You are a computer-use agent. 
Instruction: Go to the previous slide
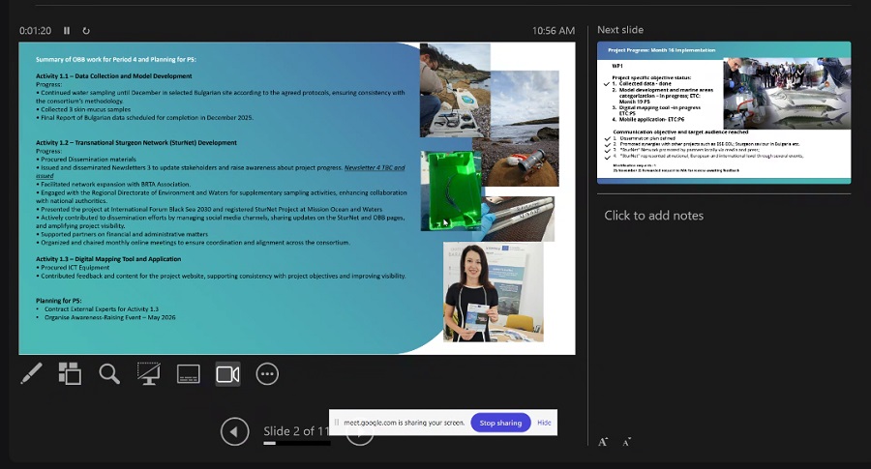point(234,430)
